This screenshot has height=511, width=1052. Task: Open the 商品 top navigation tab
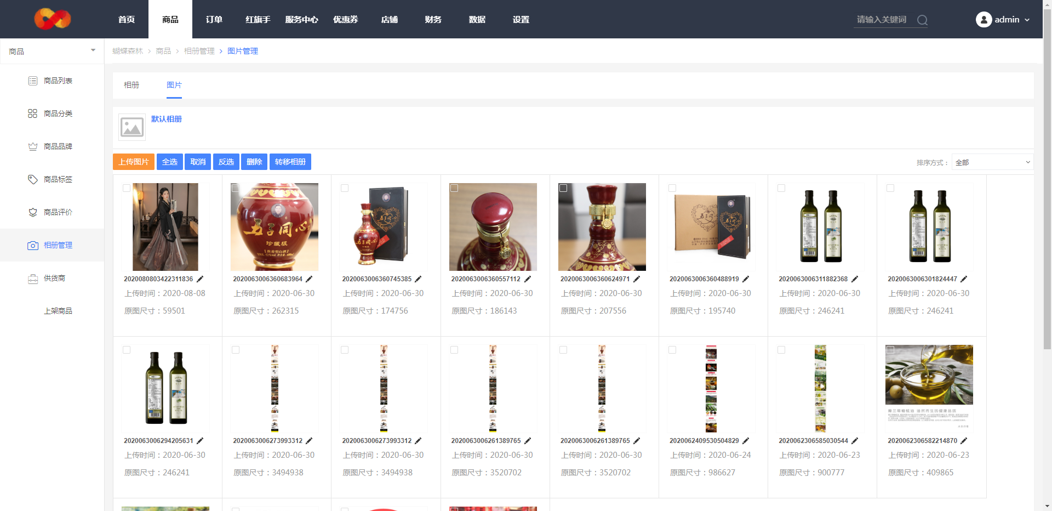pos(170,19)
